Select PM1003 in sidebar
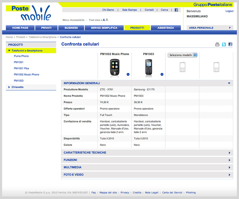 tap(19, 81)
